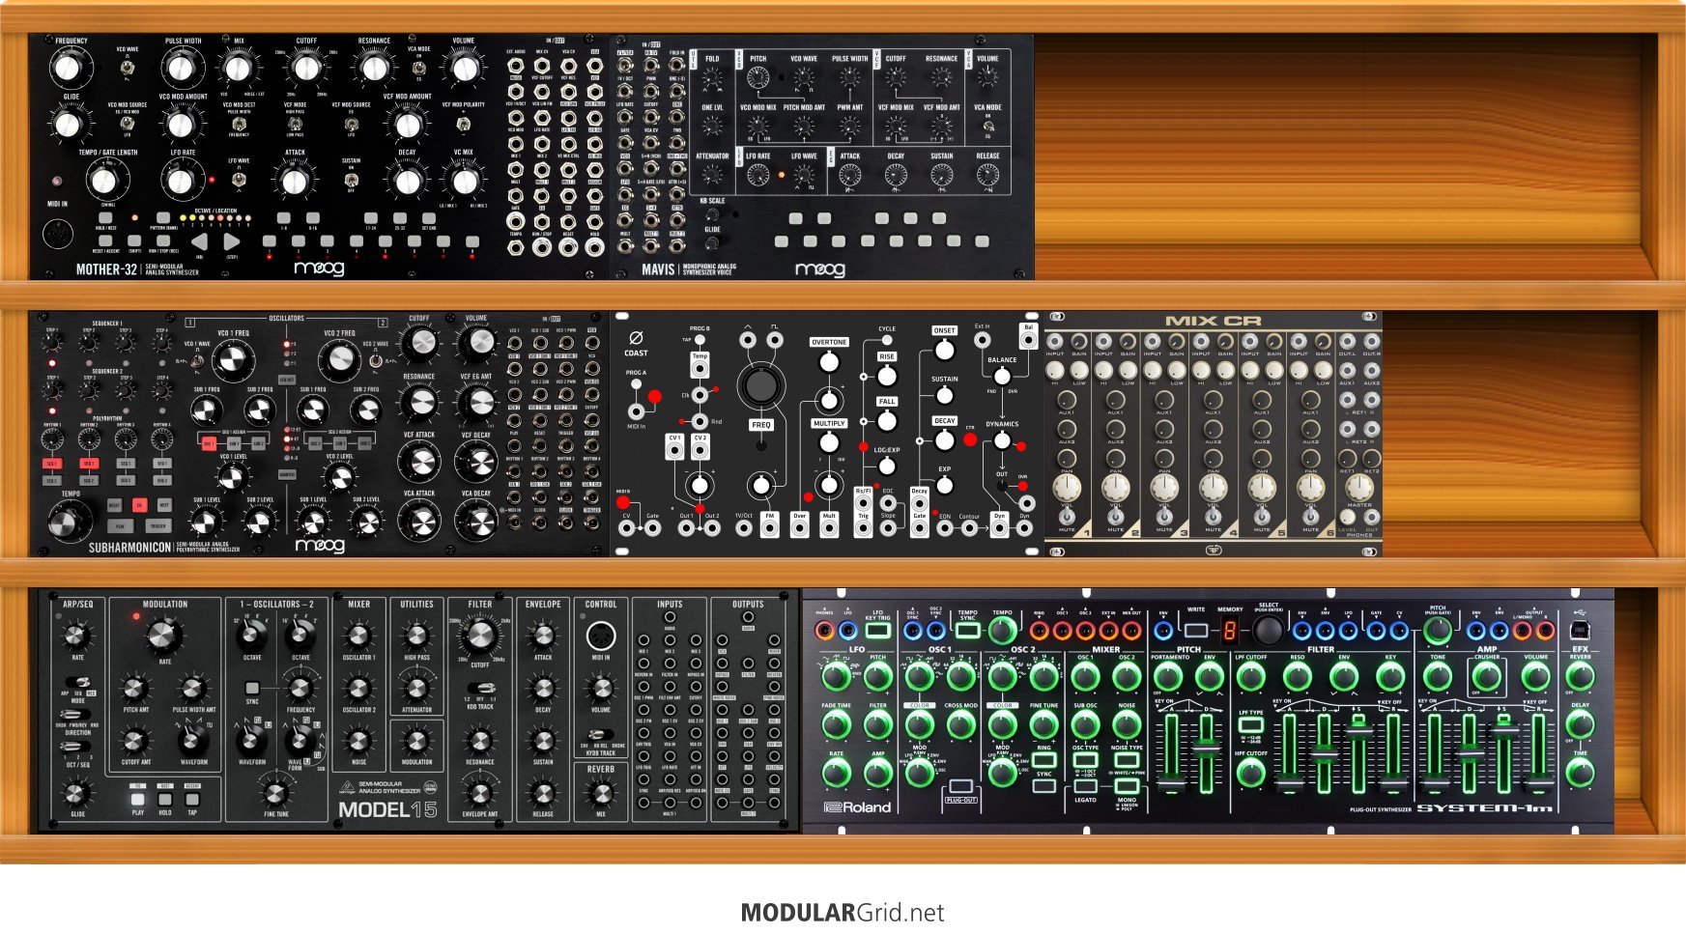Toggle the Mother-32 VCF Mod Polarity switch
Image resolution: width=1686 pixels, height=933 pixels.
pos(464,124)
